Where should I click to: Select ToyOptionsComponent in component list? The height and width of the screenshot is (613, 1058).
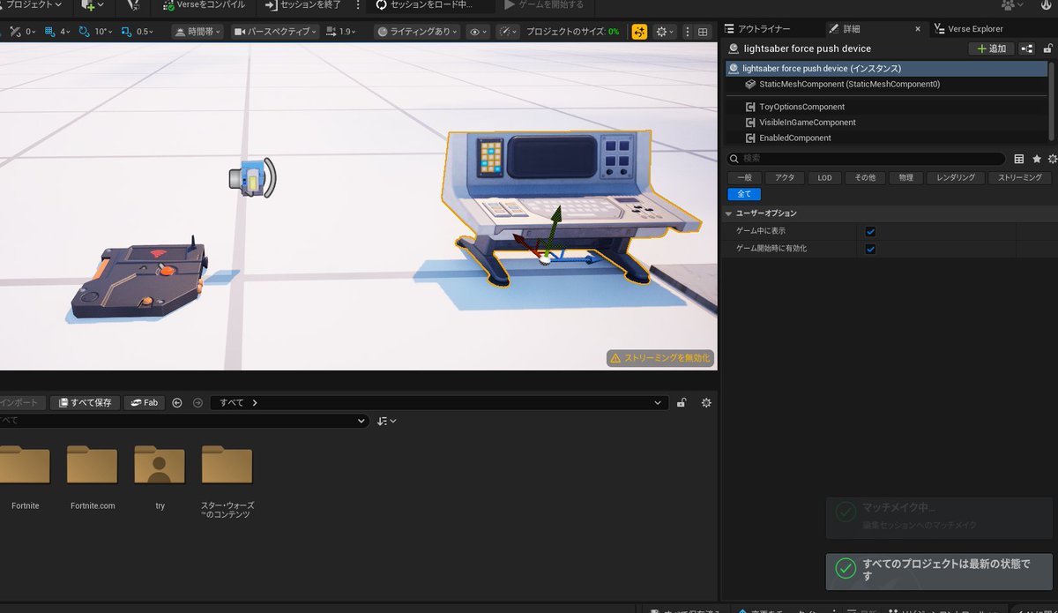coord(886,107)
